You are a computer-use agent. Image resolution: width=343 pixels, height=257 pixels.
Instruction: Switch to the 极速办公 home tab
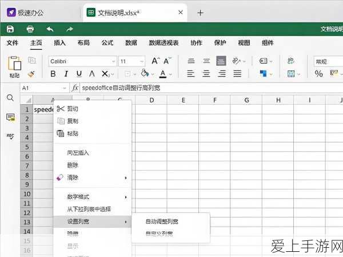[x=25, y=13]
